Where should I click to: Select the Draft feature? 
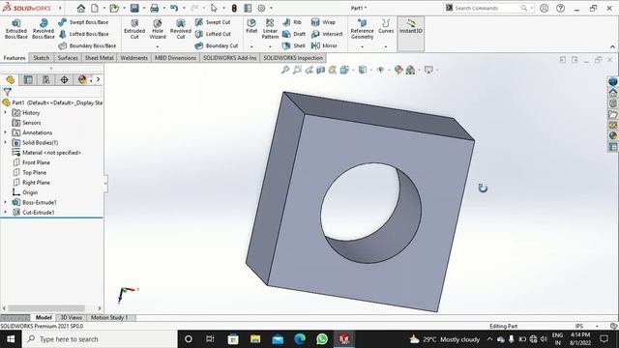294,35
